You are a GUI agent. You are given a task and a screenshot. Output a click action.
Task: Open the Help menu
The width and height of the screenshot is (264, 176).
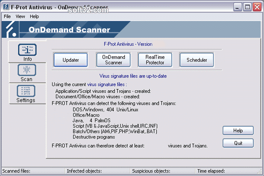click(x=35, y=16)
